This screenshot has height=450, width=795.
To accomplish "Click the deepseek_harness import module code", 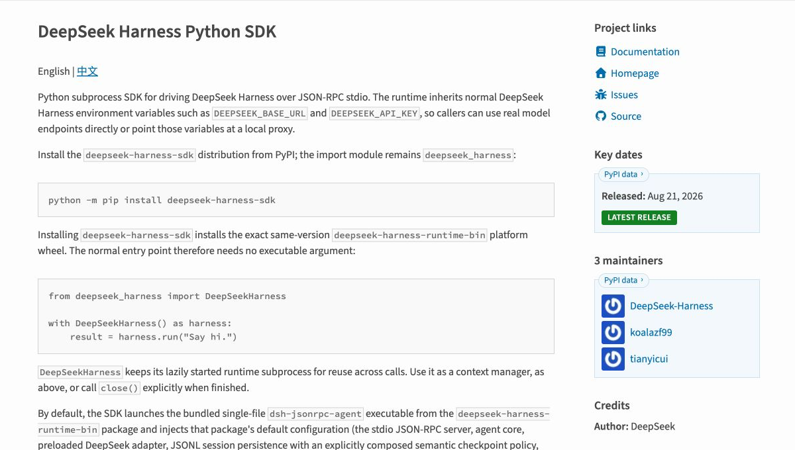I will [468, 155].
